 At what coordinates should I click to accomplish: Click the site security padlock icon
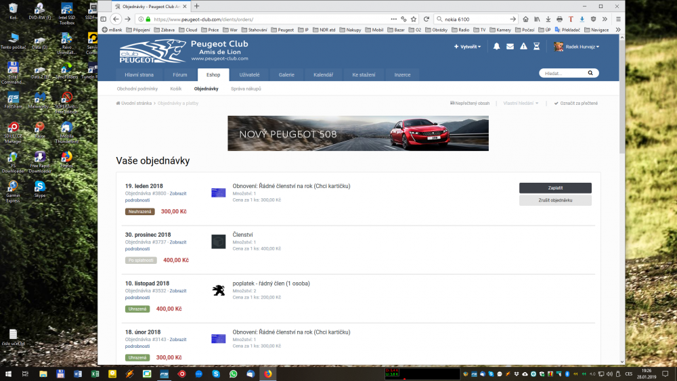[x=148, y=19]
